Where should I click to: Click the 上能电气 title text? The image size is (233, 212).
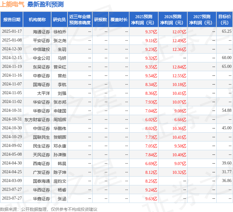tap(12, 4)
